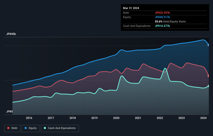
Task: Click the JP¥22.397b debt value
Action: (162, 13)
